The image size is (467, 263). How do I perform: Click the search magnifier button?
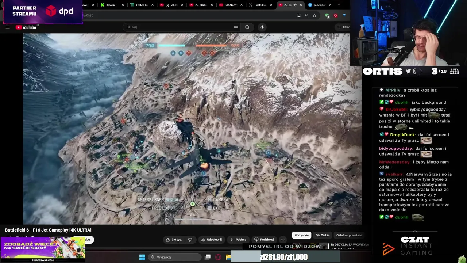[247, 27]
